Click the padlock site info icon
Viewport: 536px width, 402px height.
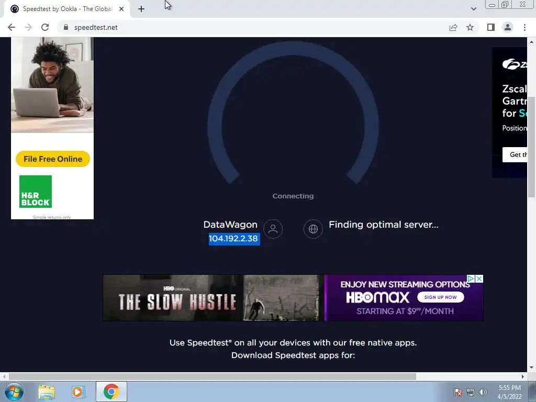click(x=66, y=27)
